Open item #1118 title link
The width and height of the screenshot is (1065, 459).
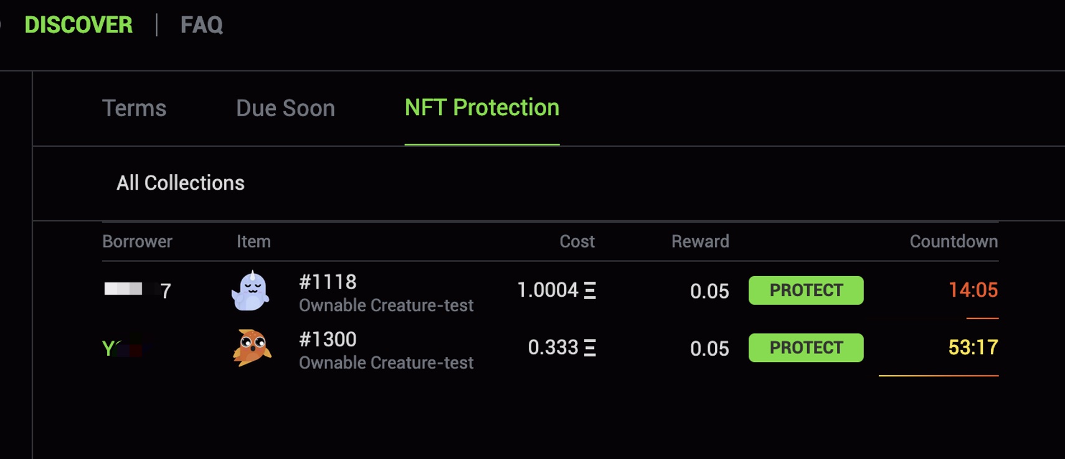[x=328, y=282]
